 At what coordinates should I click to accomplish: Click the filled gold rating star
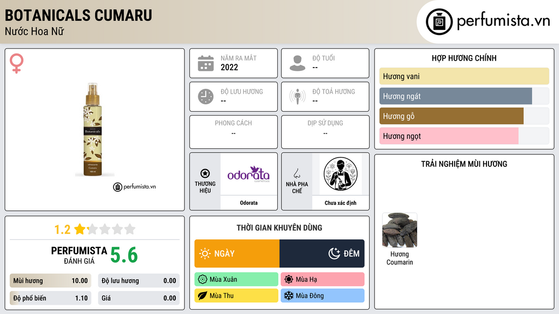(80, 229)
